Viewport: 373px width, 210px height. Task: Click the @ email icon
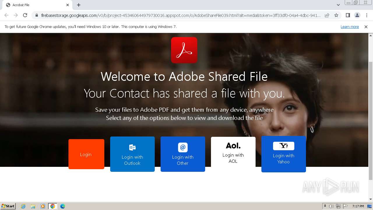click(183, 147)
